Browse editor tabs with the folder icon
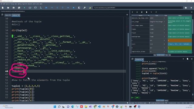Image resolution: width=194 pixels, height=109 pixels. coord(2,15)
